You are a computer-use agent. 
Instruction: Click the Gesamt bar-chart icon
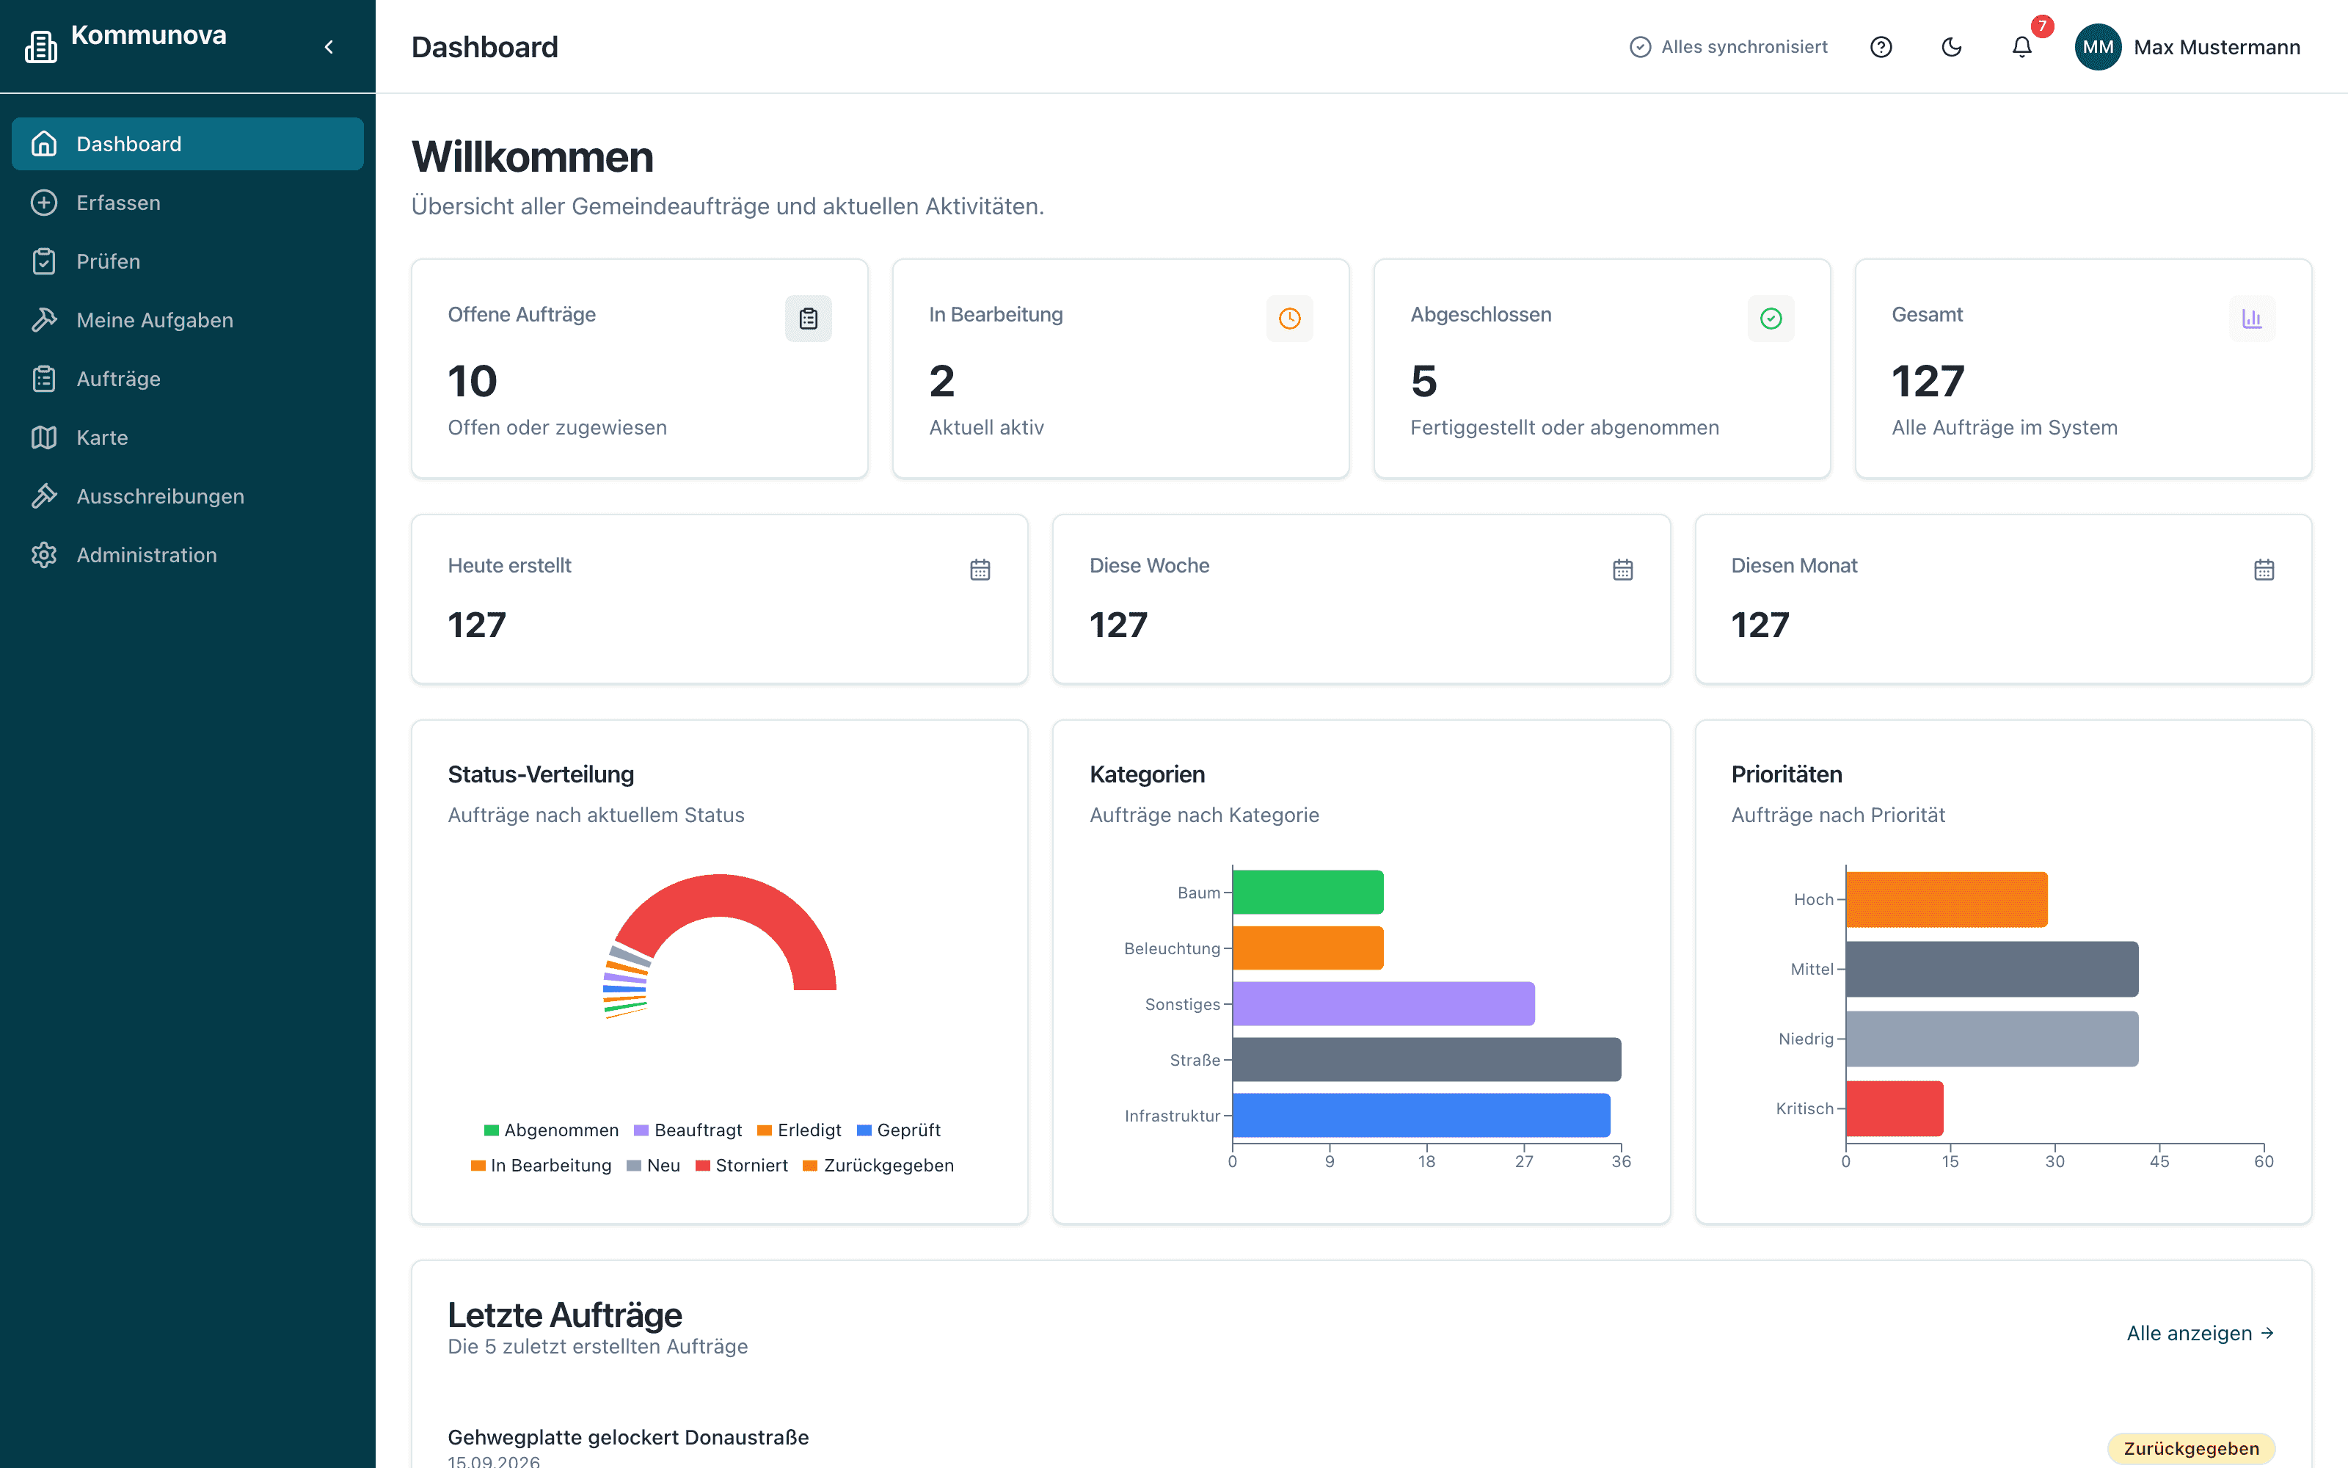pyautogui.click(x=2252, y=319)
